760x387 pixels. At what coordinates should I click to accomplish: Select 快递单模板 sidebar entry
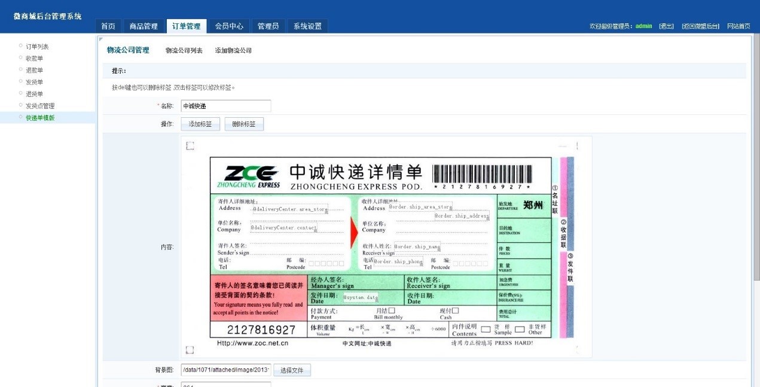[40, 118]
